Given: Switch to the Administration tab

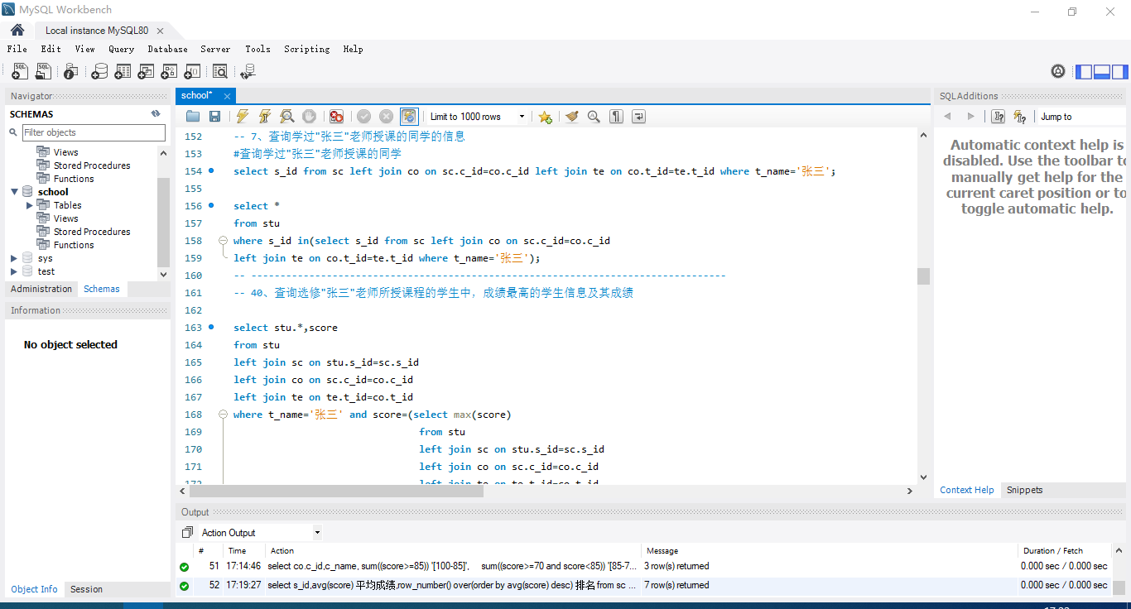Looking at the screenshot, I should click(x=41, y=289).
